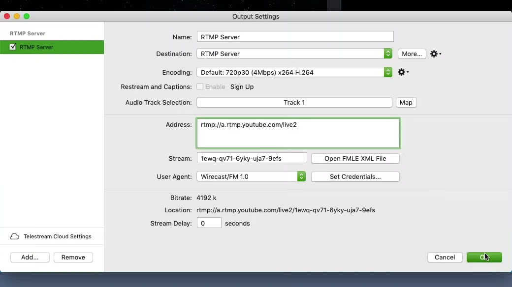Screen dimensions: 512x287
Task: Select RTMP Server in the output list
Action: [52, 47]
